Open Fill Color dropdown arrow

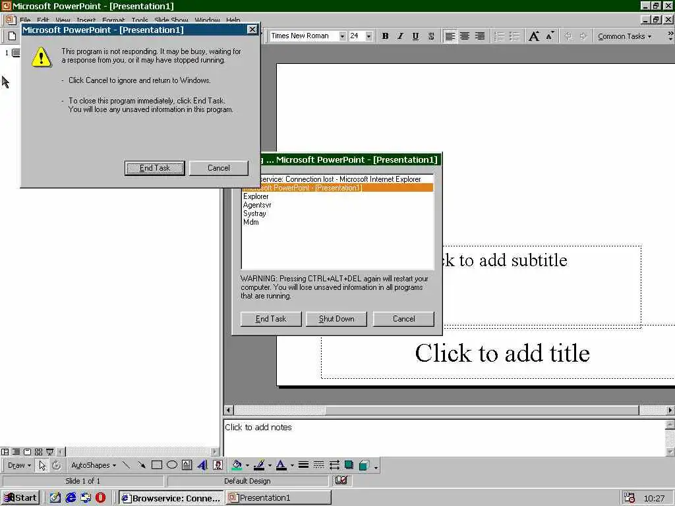[x=247, y=465]
